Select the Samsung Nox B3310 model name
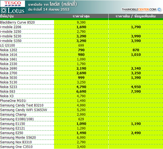Image resolution: width=163 pixels, height=149 pixels. pyautogui.click(x=16, y=142)
